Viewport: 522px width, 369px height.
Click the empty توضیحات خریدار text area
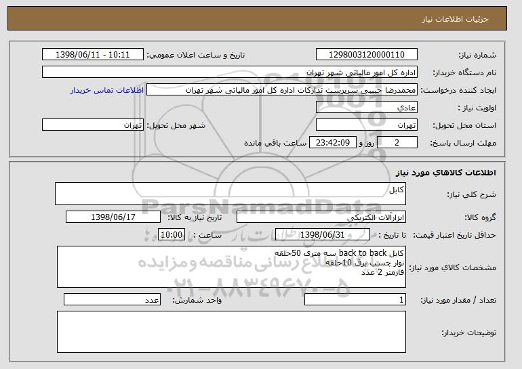[x=231, y=332]
